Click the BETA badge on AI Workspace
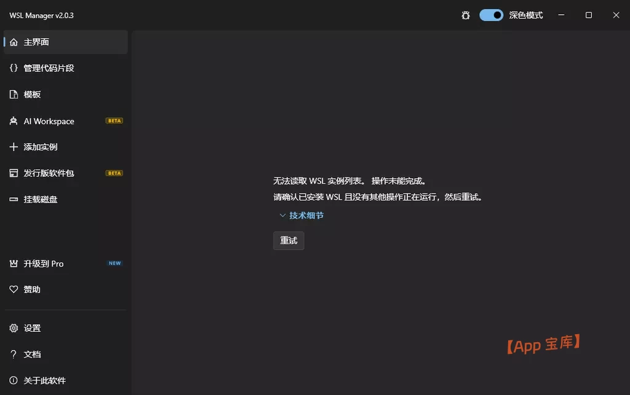Viewport: 630px width, 395px height. coord(114,120)
